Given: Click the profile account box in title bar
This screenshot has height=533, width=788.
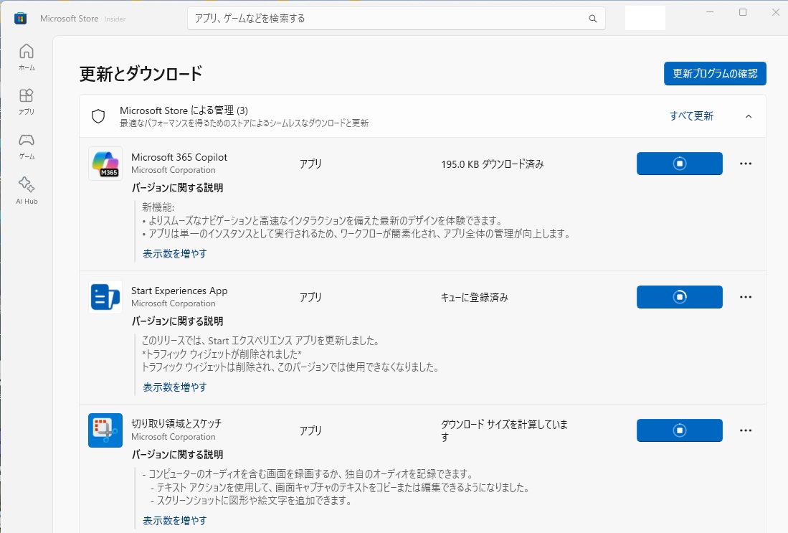Looking at the screenshot, I should pos(645,19).
